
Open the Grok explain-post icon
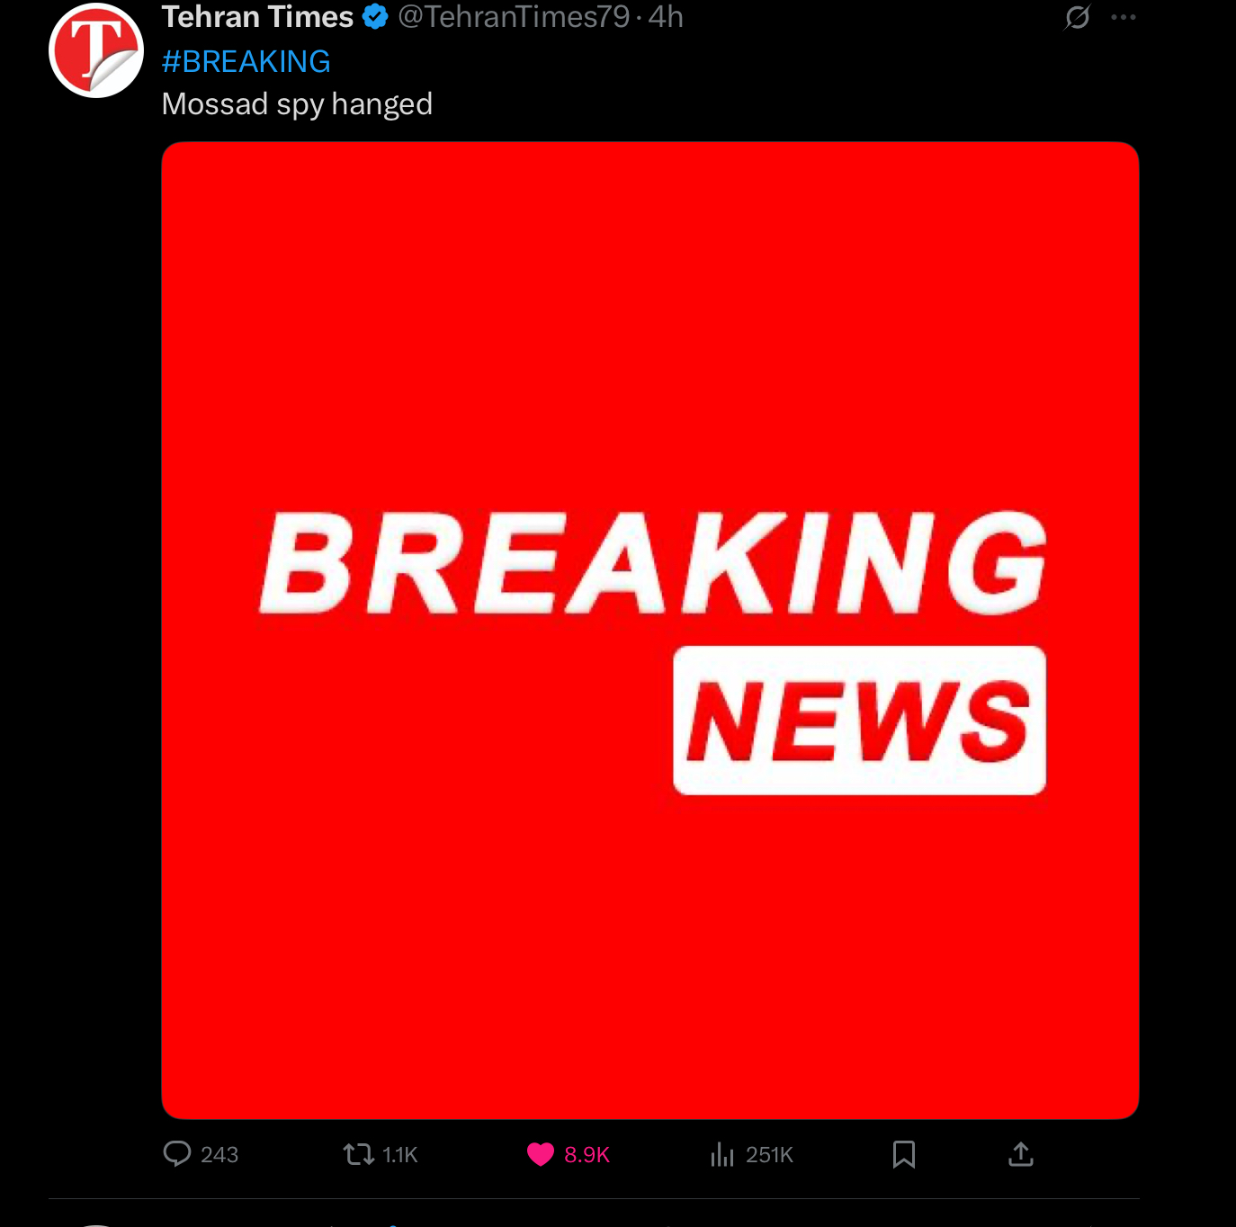(x=1078, y=17)
